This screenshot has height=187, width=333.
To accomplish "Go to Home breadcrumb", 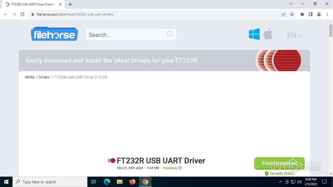I will coord(29,77).
